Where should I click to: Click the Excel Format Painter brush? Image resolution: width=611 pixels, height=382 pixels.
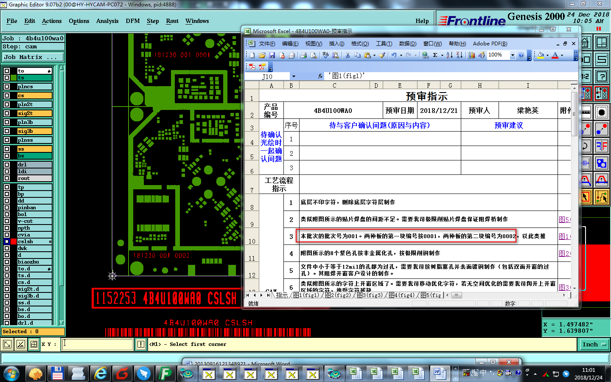(x=382, y=55)
